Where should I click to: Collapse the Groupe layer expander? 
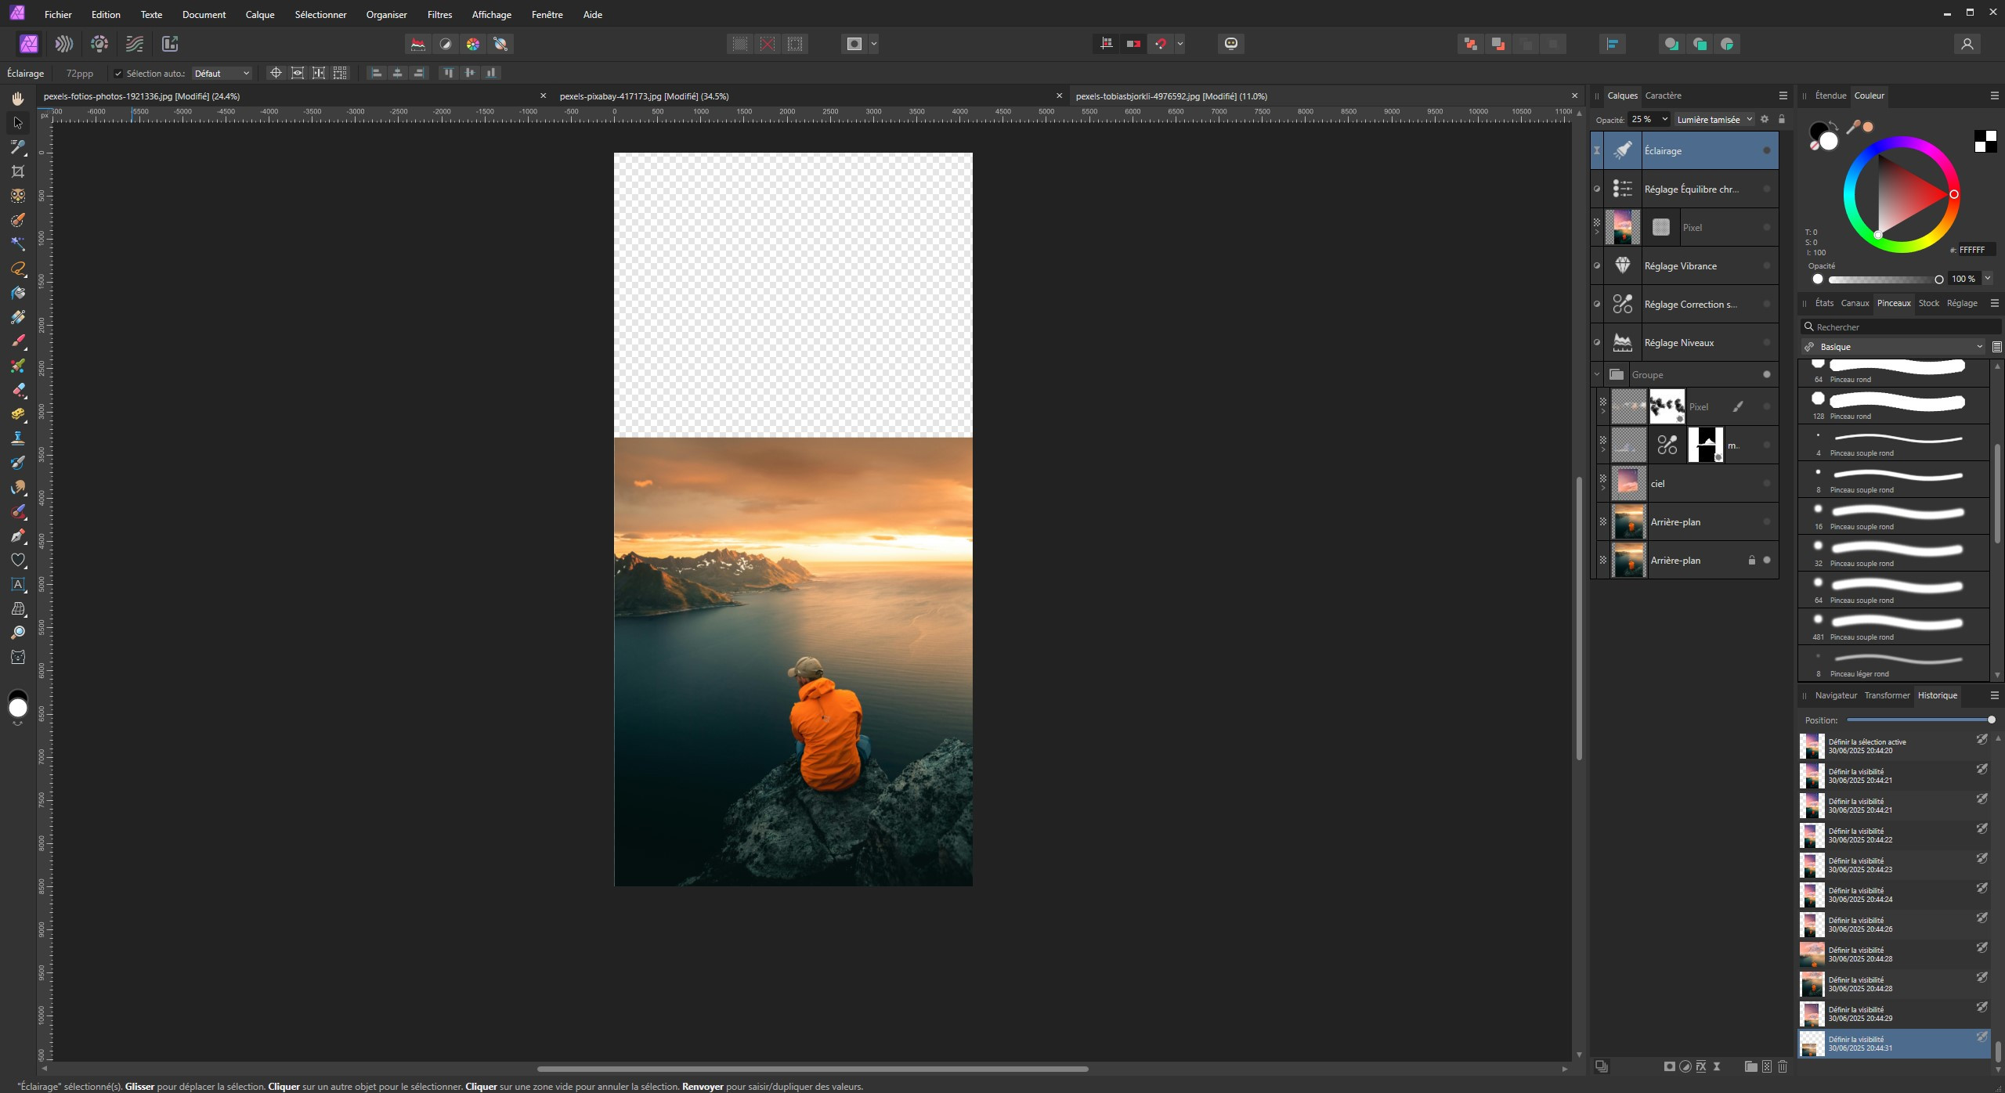[x=1597, y=374]
